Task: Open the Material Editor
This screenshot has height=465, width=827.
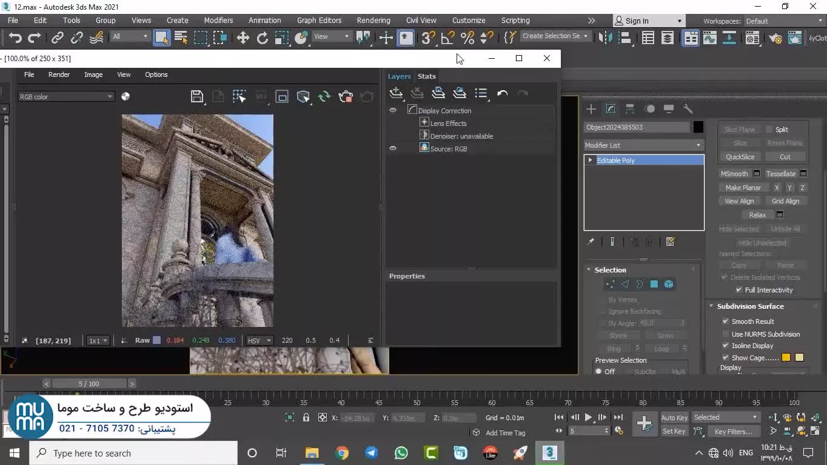Action: (x=752, y=38)
